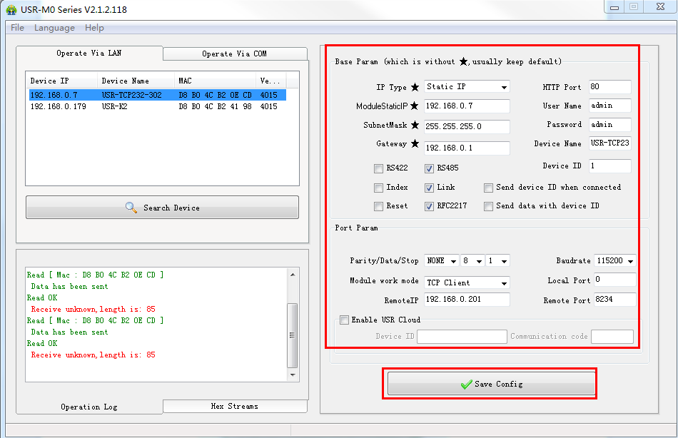Uncheck the RS485 checkbox
Image resolution: width=678 pixels, height=438 pixels.
429,168
